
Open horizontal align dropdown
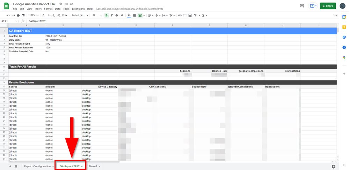pyautogui.click(x=151, y=15)
